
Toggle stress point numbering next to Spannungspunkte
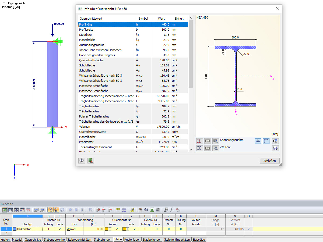[x=208, y=141]
